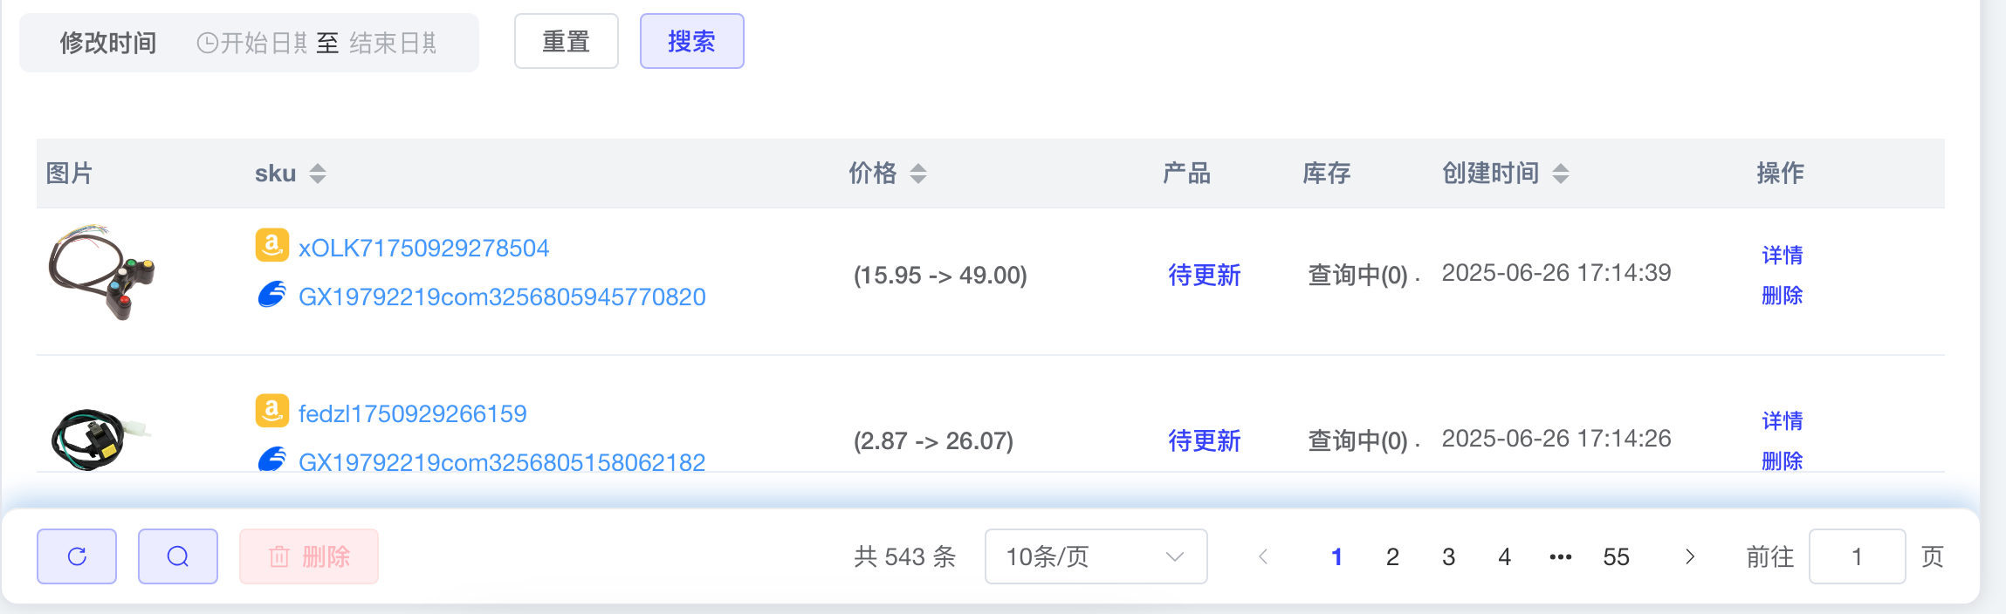Viewport: 2006px width, 614px height.
Task: Go to next page with right arrow
Action: 1690,556
